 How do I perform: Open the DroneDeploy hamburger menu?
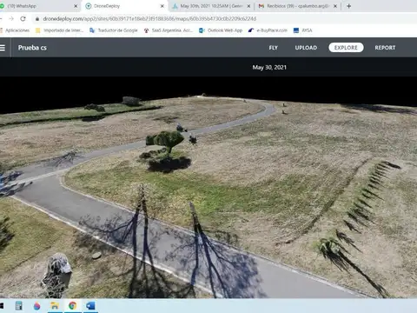(x=3, y=48)
